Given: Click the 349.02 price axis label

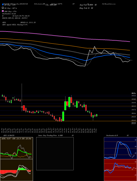Looking at the screenshot, I should click(x=134, y=99).
